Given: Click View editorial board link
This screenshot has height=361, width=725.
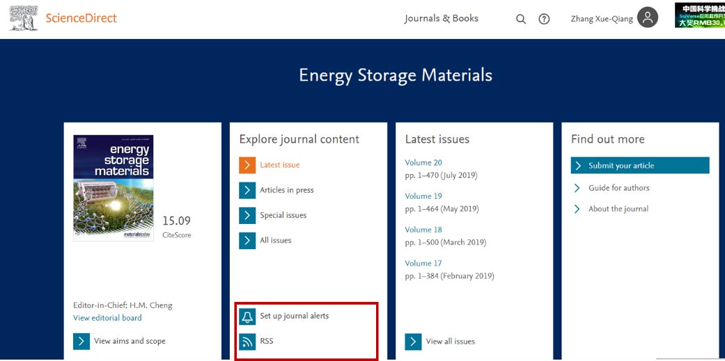Looking at the screenshot, I should [107, 318].
